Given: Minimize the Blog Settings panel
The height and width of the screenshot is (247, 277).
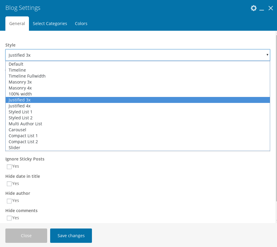Looking at the screenshot, I should [x=262, y=8].
